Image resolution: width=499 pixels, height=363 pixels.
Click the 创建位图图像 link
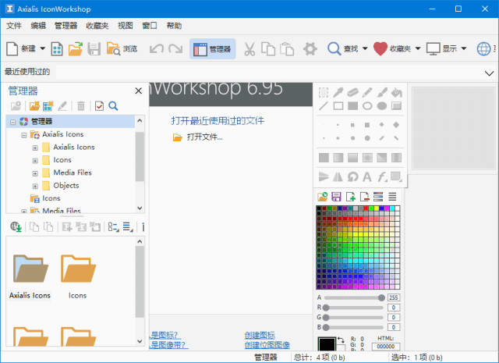267,344
